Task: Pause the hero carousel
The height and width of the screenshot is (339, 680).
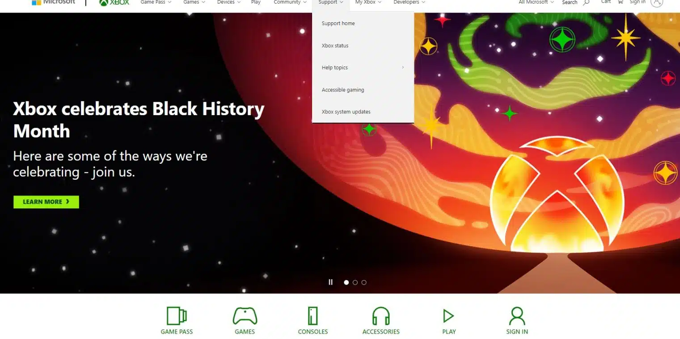Action: click(331, 282)
